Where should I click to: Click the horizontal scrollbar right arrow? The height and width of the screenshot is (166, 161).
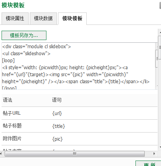154,154
